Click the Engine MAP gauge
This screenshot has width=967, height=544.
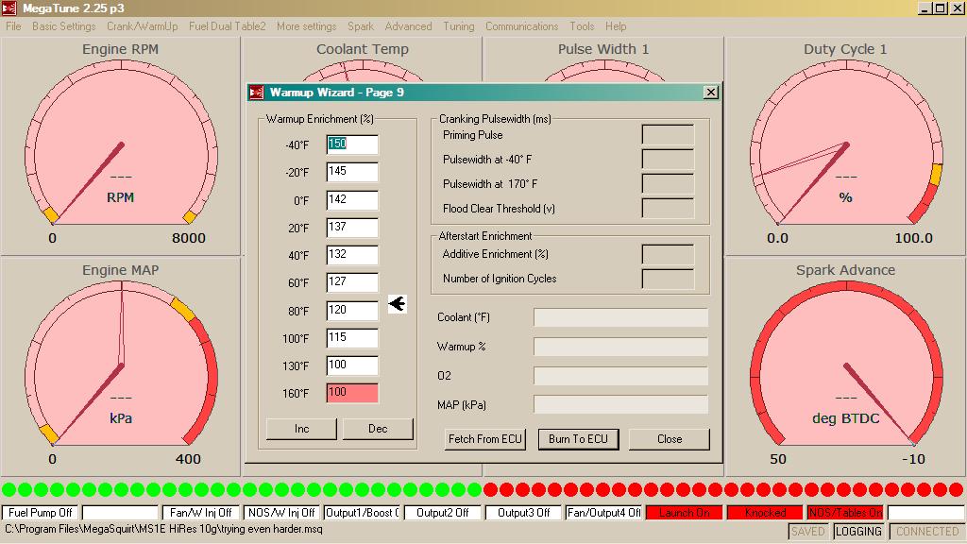click(x=120, y=367)
